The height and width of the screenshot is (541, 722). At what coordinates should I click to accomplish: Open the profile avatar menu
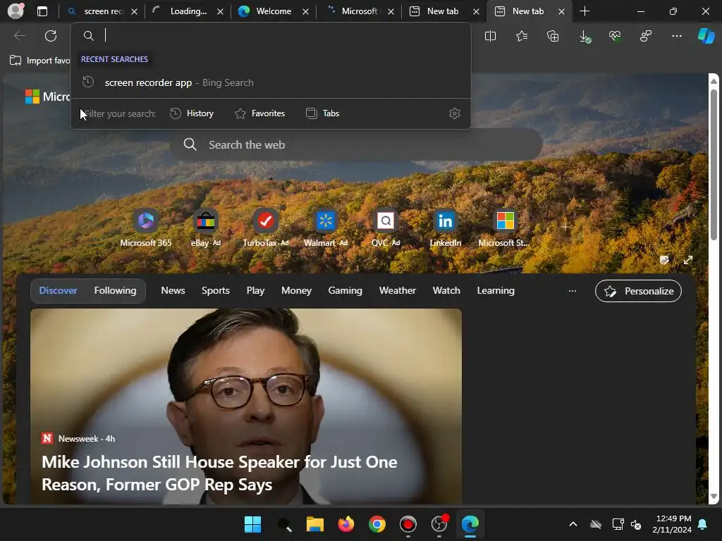click(16, 11)
